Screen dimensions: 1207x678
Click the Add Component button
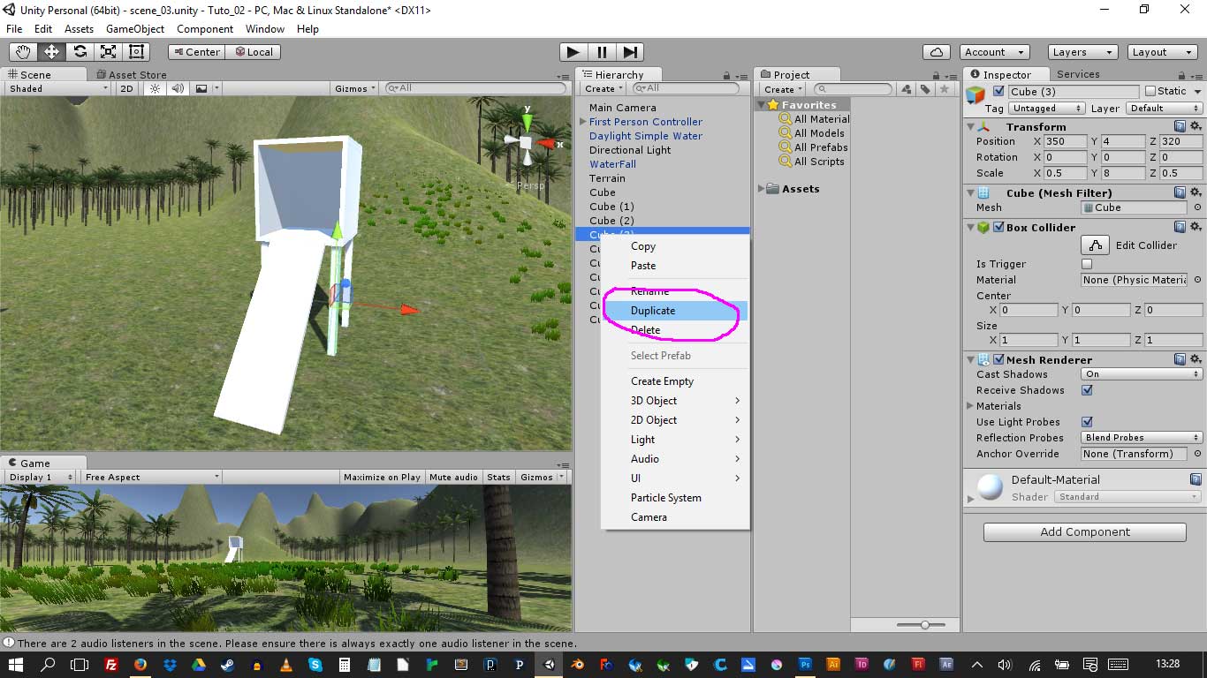pyautogui.click(x=1084, y=531)
